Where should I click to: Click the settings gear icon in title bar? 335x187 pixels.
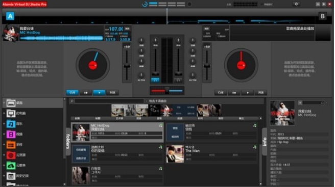pyautogui.click(x=296, y=4)
